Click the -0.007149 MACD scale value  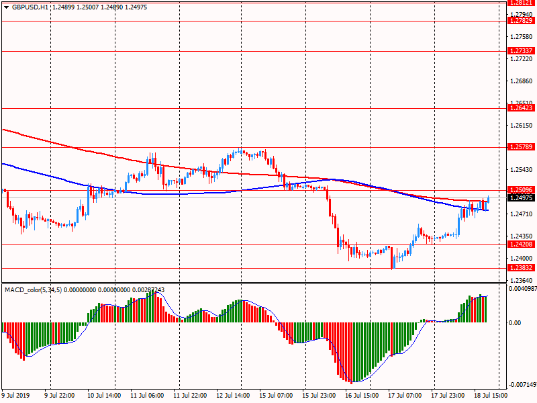point(523,385)
